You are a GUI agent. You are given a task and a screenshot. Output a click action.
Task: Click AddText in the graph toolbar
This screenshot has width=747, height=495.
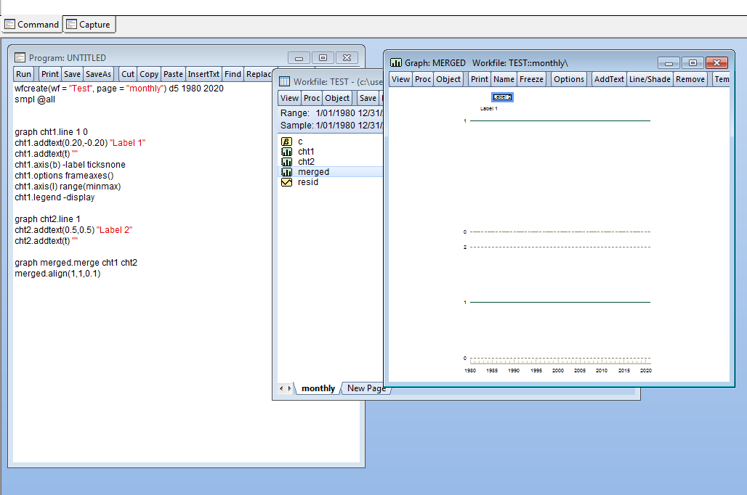click(608, 79)
